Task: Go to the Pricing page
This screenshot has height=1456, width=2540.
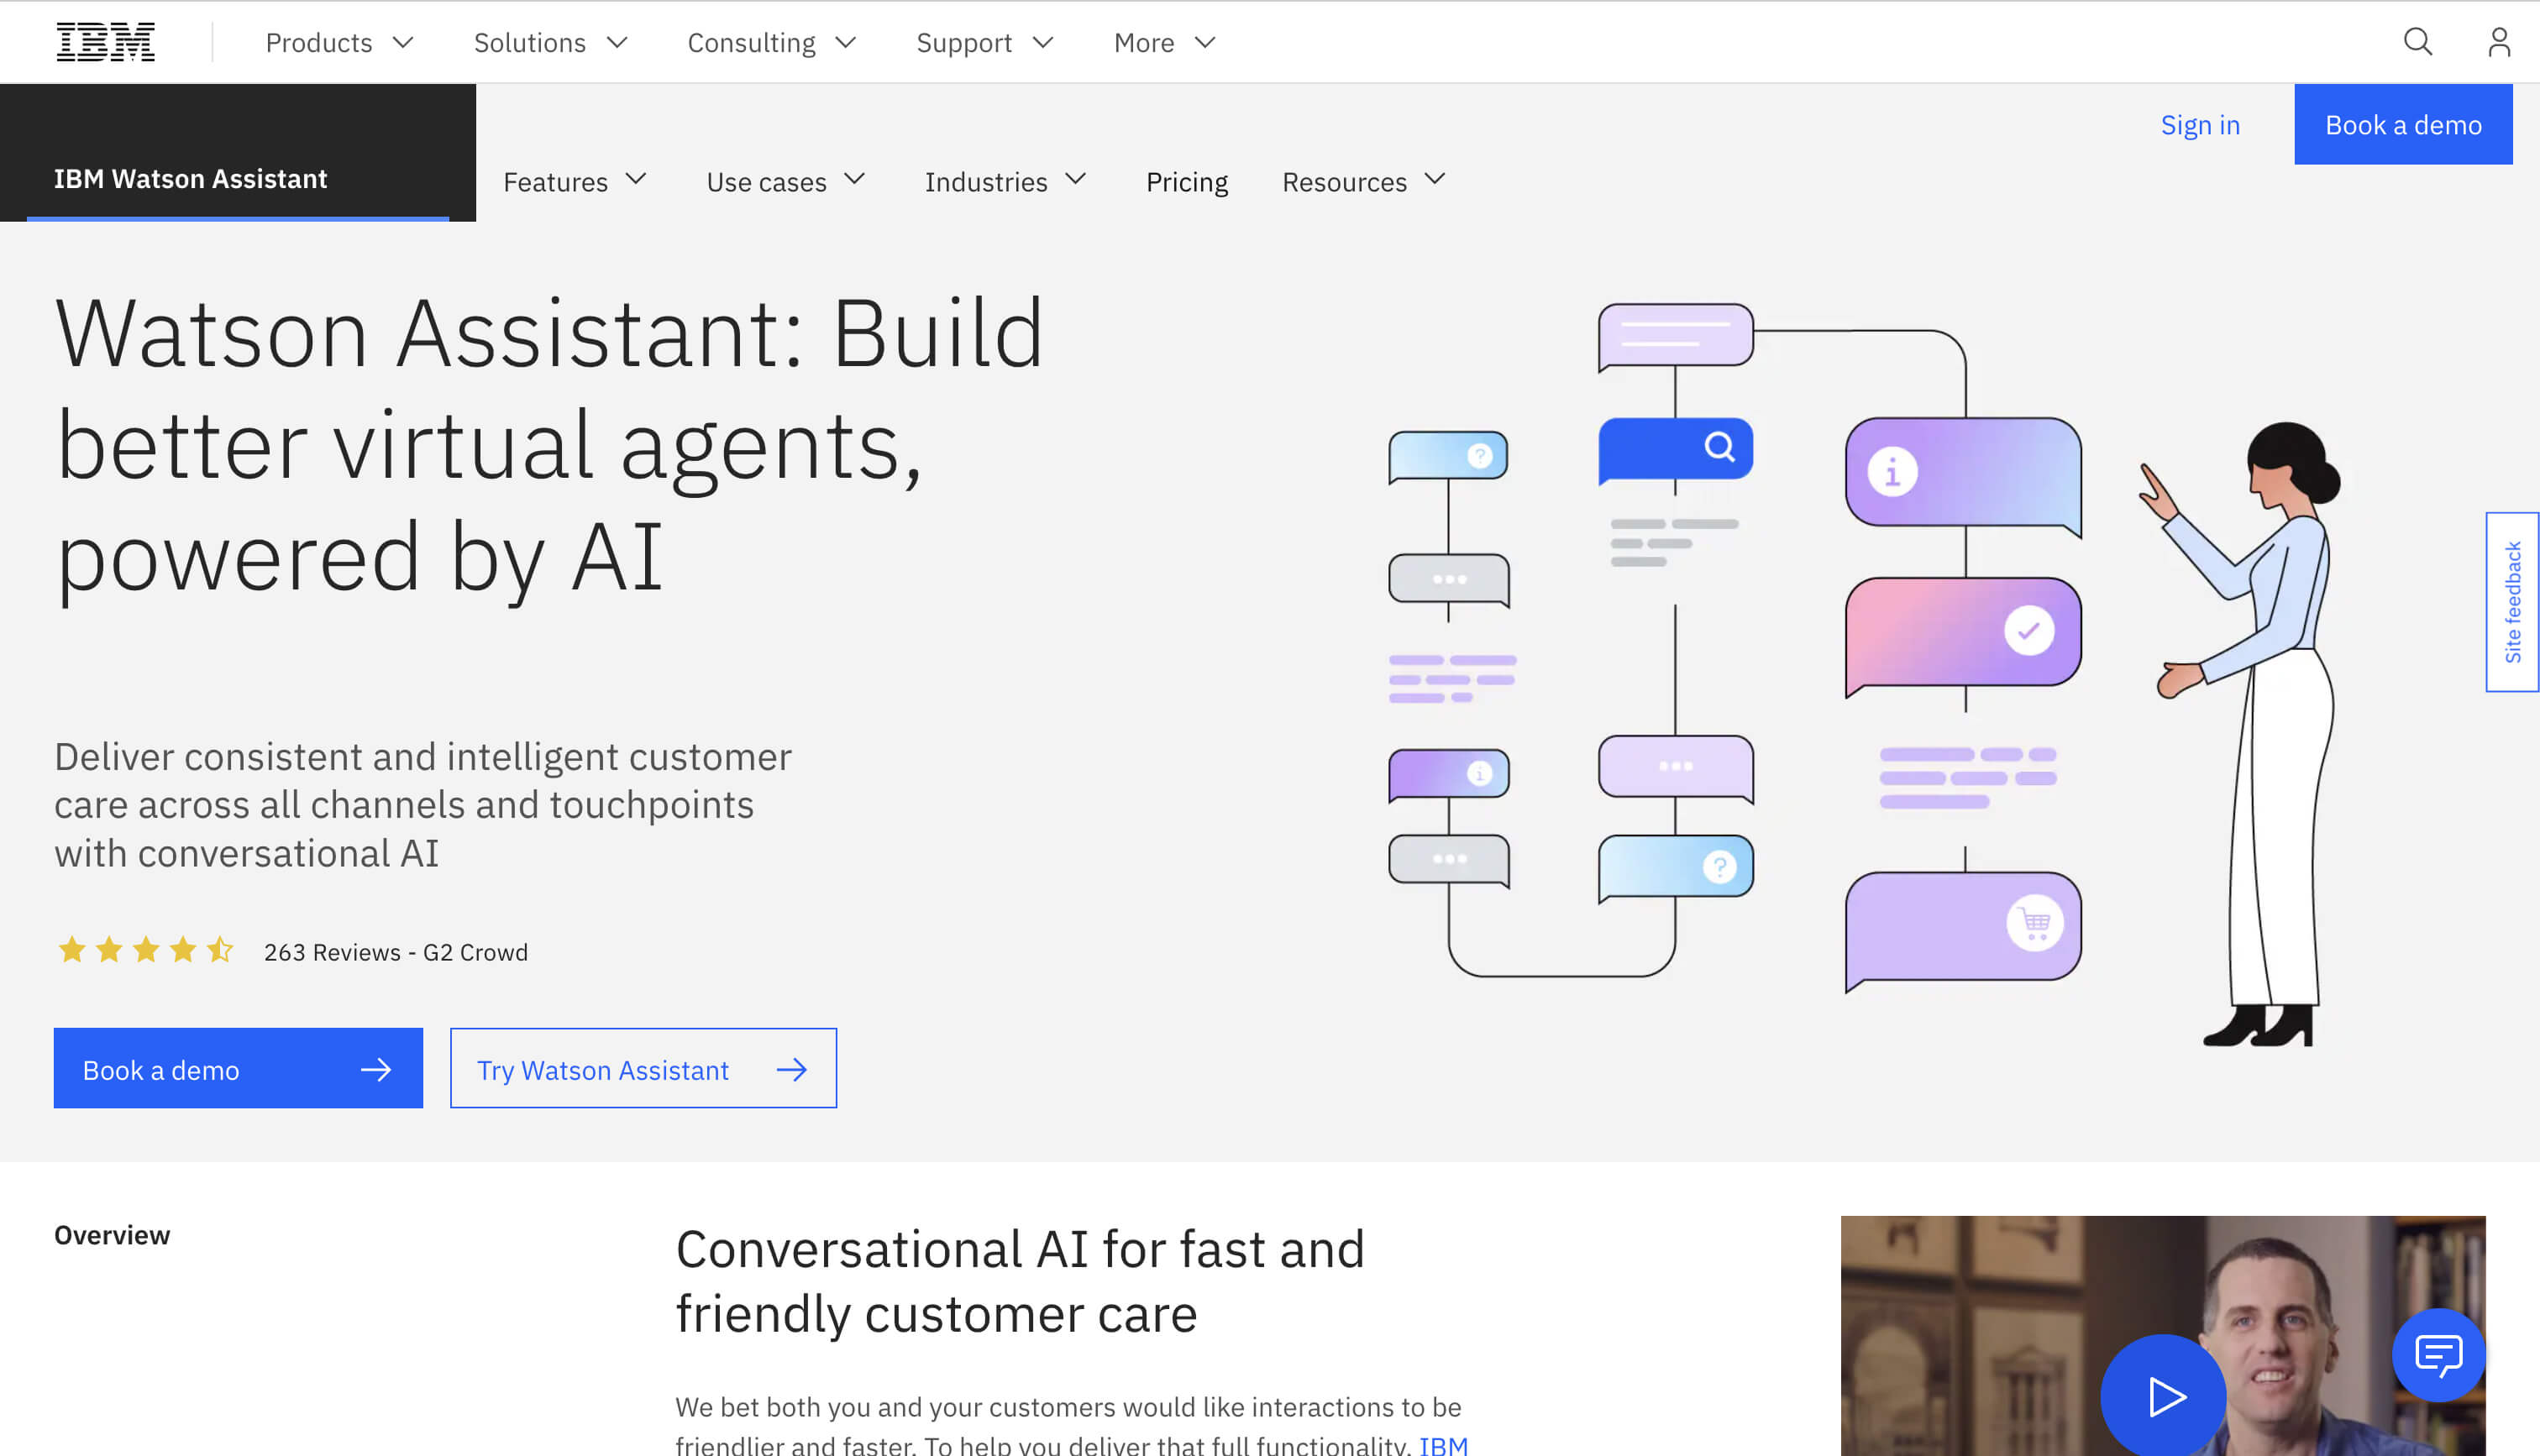Action: (x=1187, y=181)
